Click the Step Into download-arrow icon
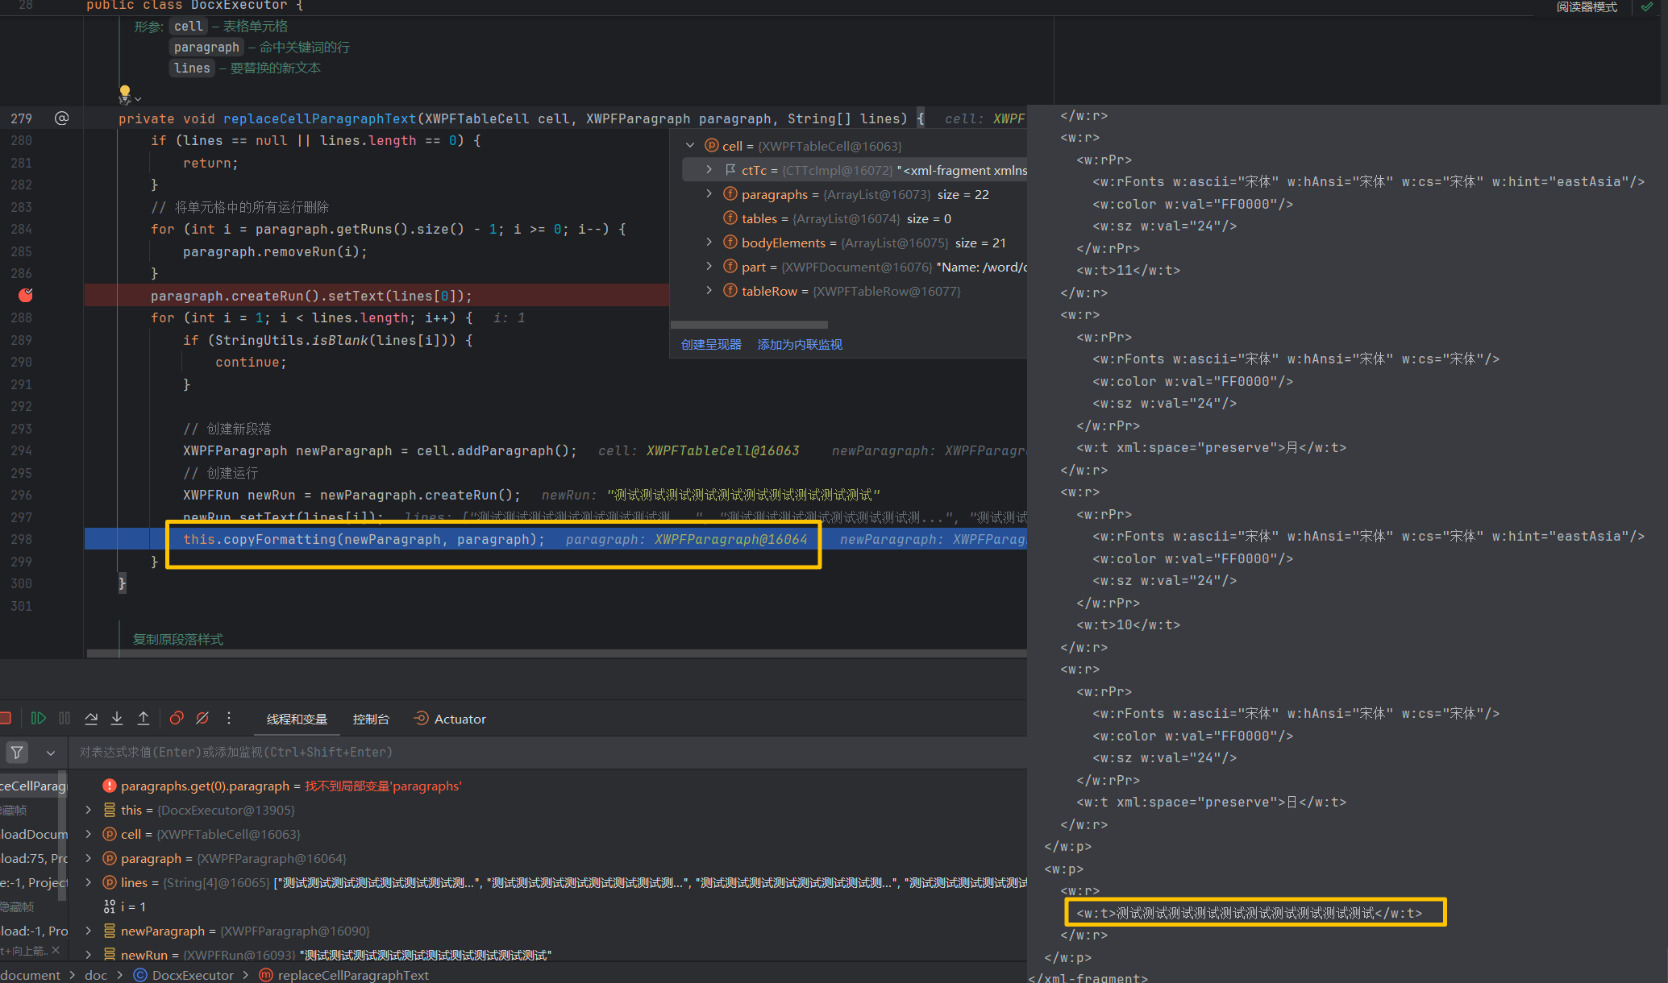The height and width of the screenshot is (983, 1668). pos(117,718)
